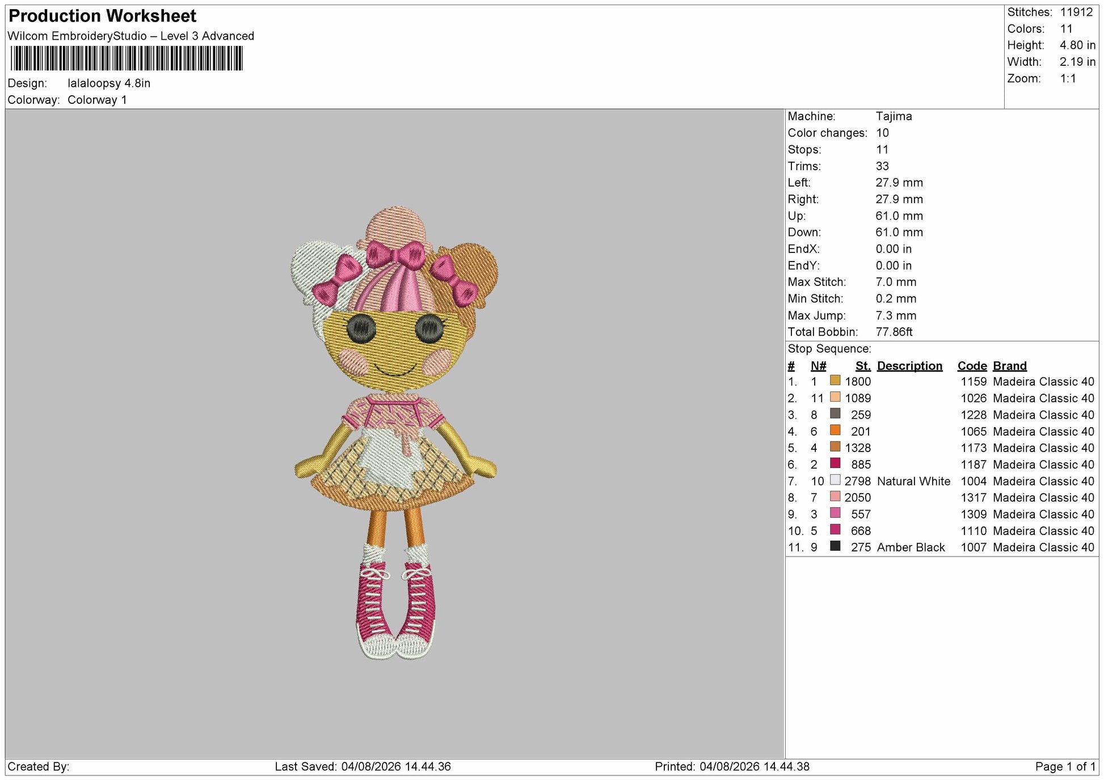This screenshot has height=780, width=1104.
Task: Select the "Description" column header
Action: (x=909, y=366)
